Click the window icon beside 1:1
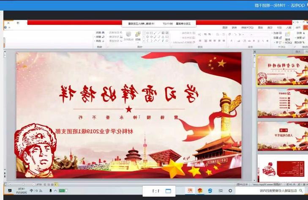The width and height of the screenshot is (308, 200). 168,191
